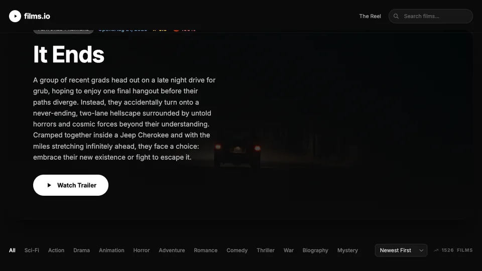The width and height of the screenshot is (482, 271).
Task: Focus the Search films input field
Action: point(430,16)
